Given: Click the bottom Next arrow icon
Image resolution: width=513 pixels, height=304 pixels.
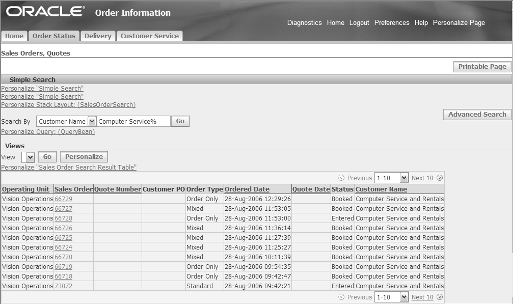Looking at the screenshot, I should (440, 297).
